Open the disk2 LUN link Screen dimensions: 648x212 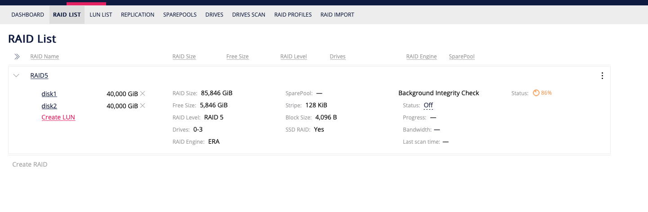pyautogui.click(x=49, y=106)
